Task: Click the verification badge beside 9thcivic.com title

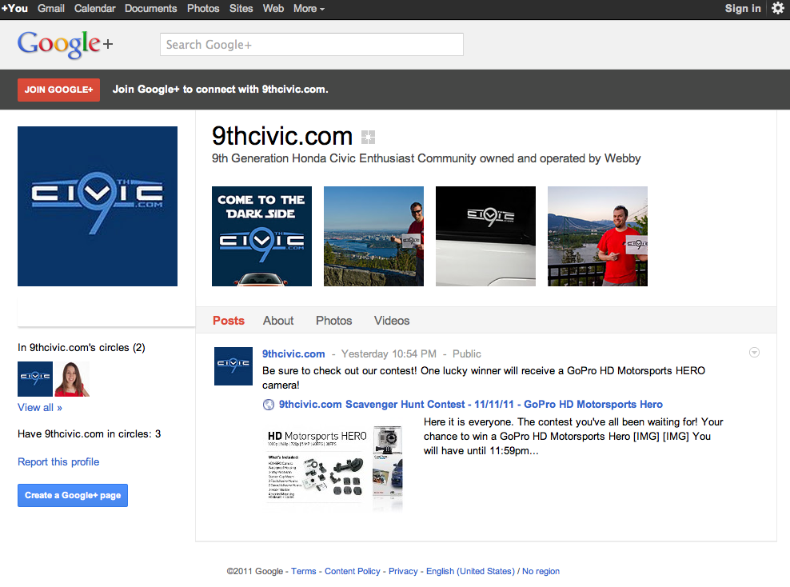Action: tap(369, 137)
